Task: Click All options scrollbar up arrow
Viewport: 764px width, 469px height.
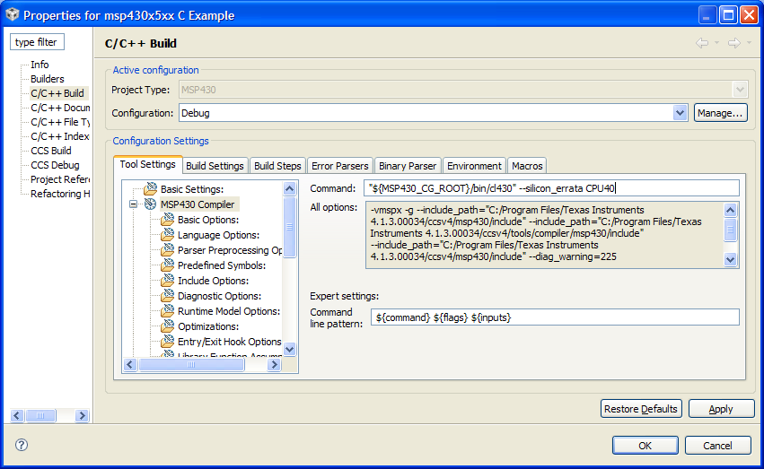Action: tap(730, 210)
